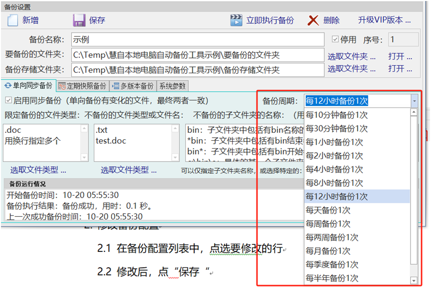431x288 pixels.
Task: Switch to the 定期快照备份 tab
Action: 82,86
